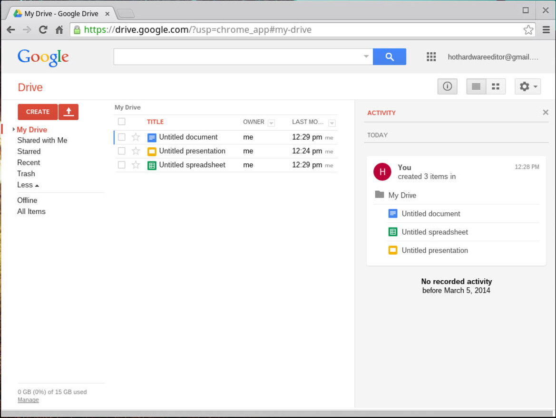
Task: Open the settings gear menu
Action: pyautogui.click(x=527, y=86)
